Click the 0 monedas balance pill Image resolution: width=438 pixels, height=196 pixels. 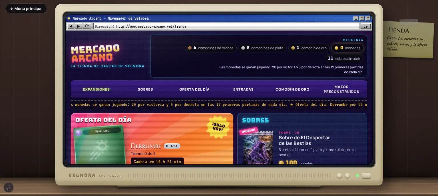347,48
